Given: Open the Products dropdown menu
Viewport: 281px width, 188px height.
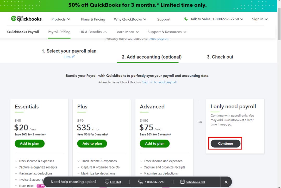Looking at the screenshot, I should tap(61, 19).
